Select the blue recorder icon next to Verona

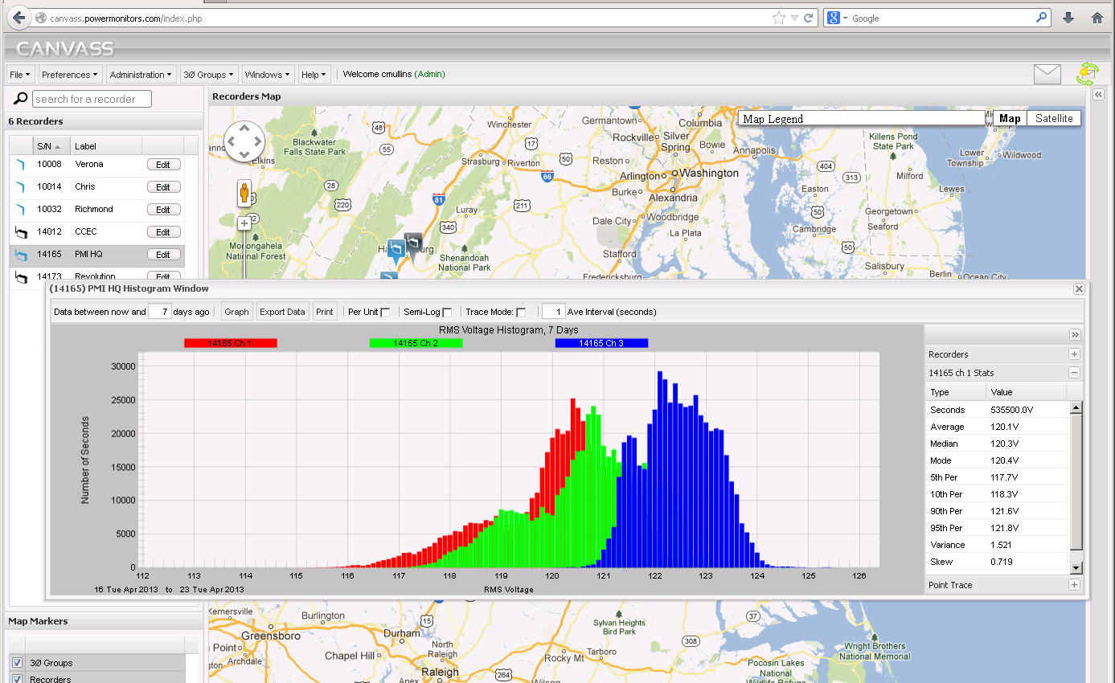coord(20,164)
